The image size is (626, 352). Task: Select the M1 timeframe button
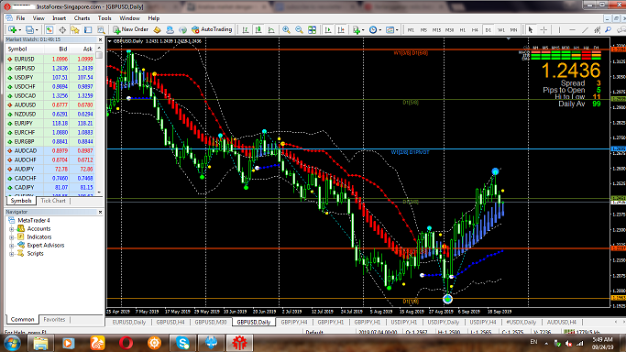point(411,30)
